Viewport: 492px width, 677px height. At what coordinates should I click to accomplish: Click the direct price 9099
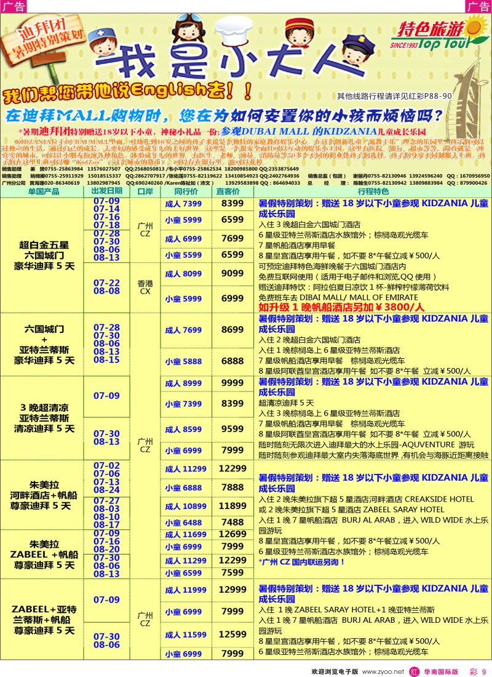(232, 273)
